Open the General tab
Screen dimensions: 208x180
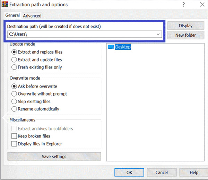click(12, 16)
